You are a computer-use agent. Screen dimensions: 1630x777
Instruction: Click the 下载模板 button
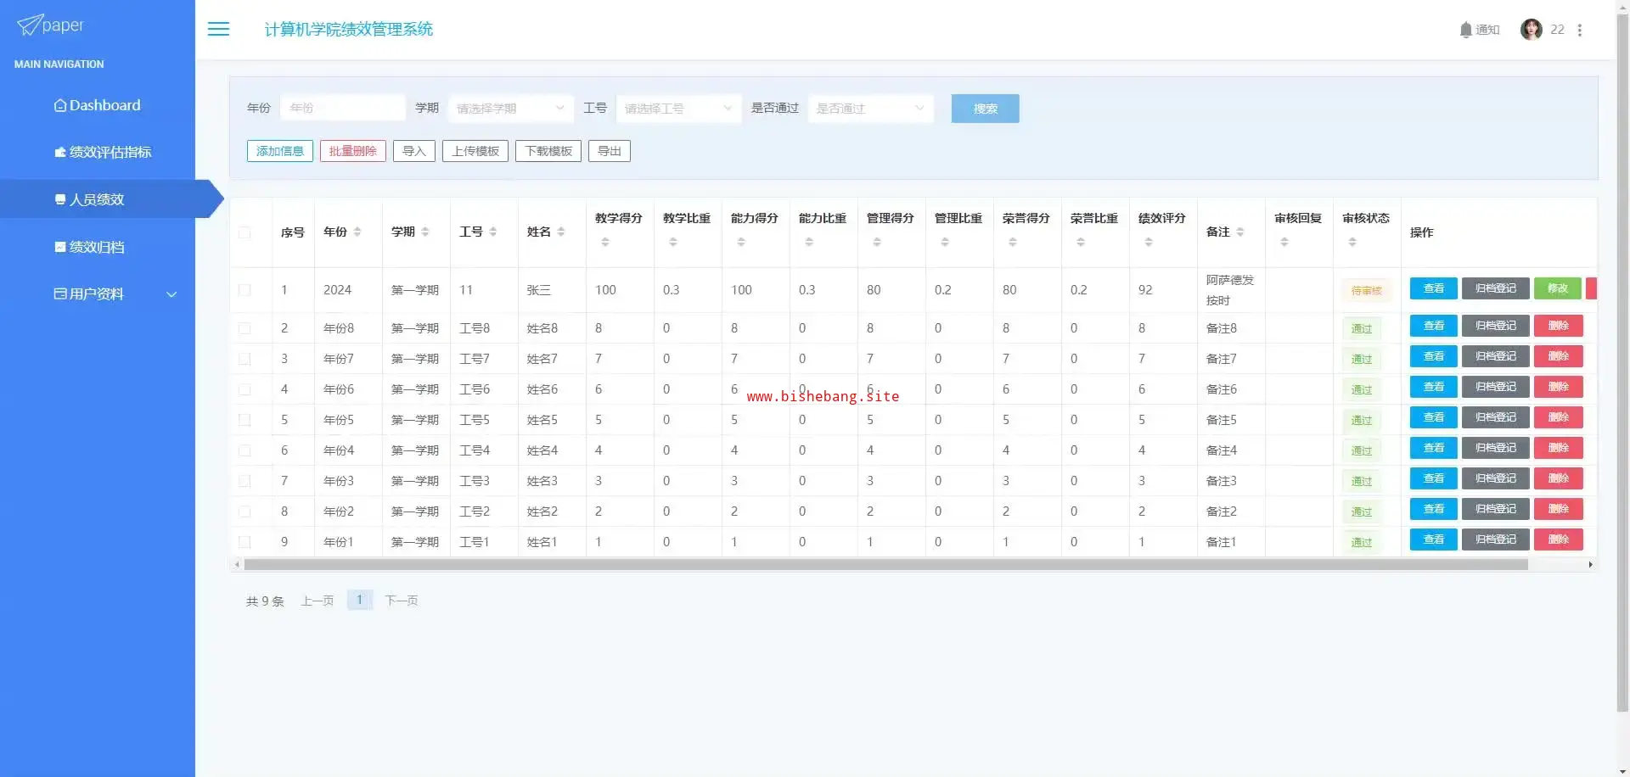tap(548, 151)
